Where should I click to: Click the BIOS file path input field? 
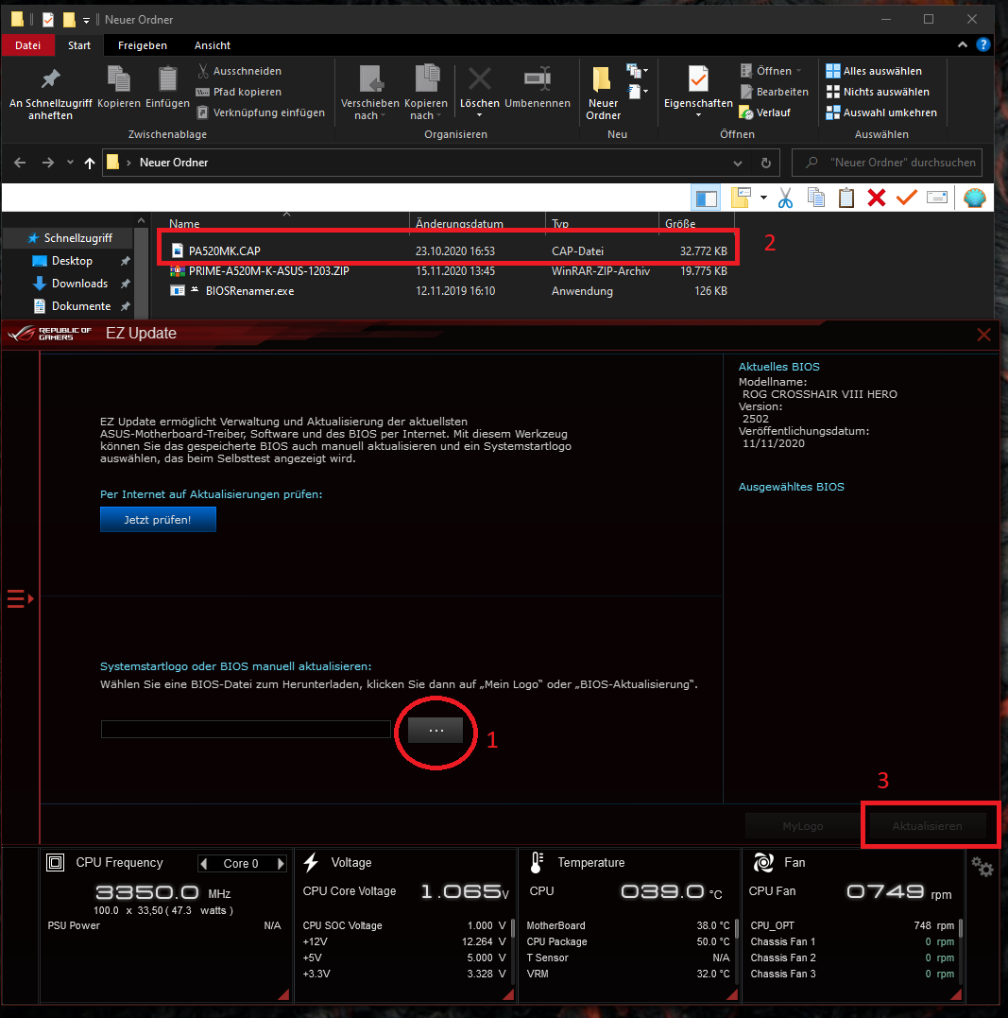point(246,729)
